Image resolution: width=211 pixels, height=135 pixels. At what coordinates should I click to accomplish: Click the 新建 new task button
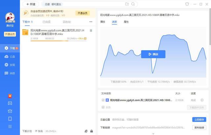pyautogui.click(x=31, y=4)
